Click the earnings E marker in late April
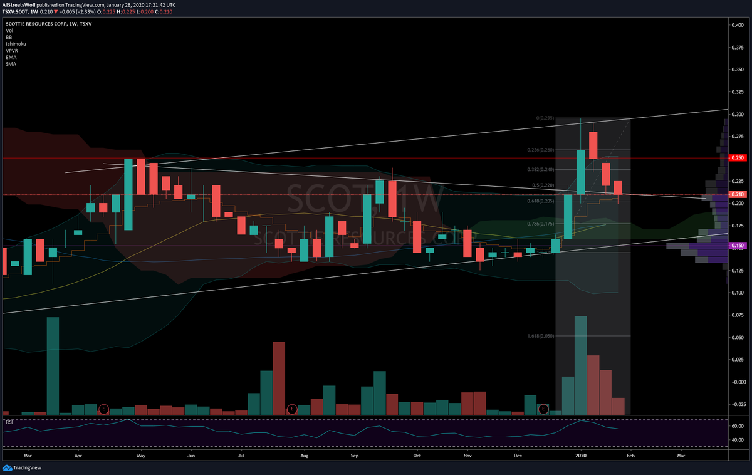 (104, 409)
